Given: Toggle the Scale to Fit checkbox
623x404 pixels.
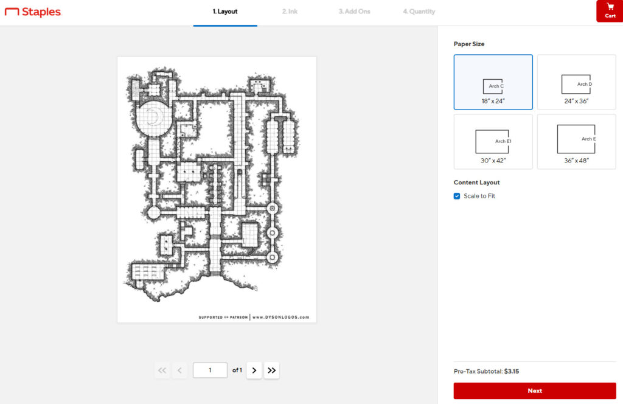Looking at the screenshot, I should tap(457, 197).
